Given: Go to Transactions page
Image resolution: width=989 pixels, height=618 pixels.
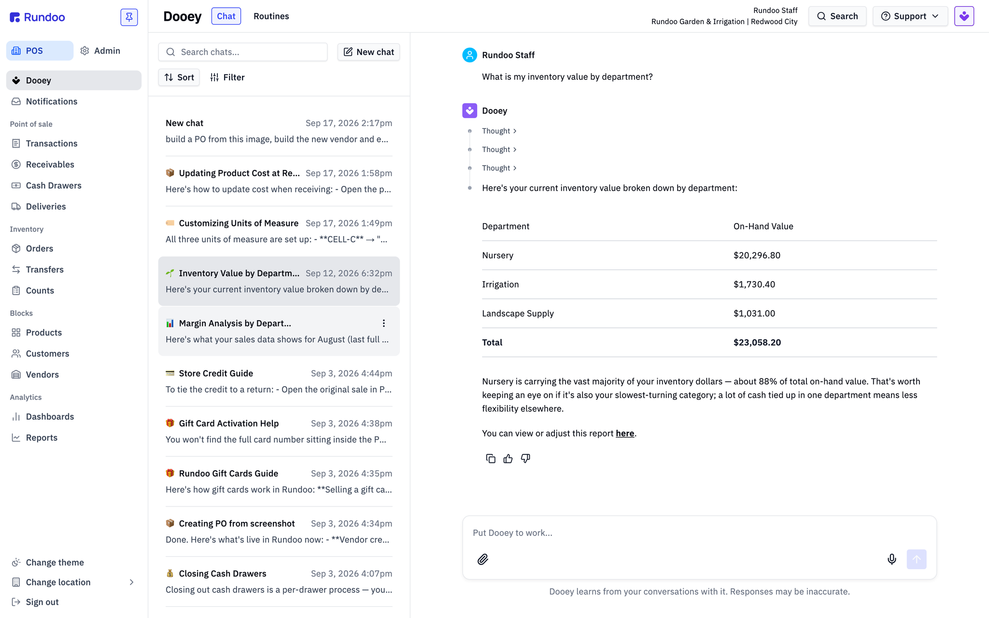Looking at the screenshot, I should coord(73,143).
